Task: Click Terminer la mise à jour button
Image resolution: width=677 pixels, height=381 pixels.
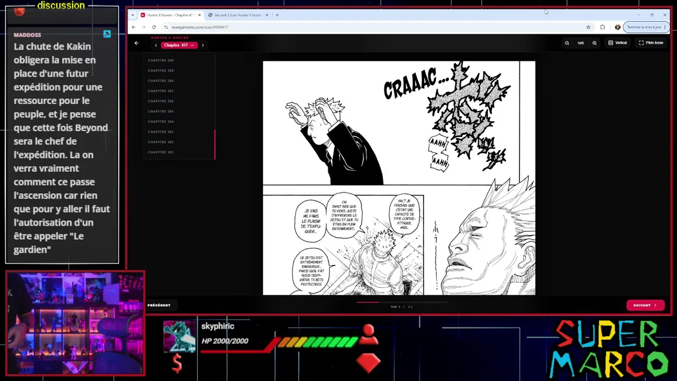Action: 645,27
